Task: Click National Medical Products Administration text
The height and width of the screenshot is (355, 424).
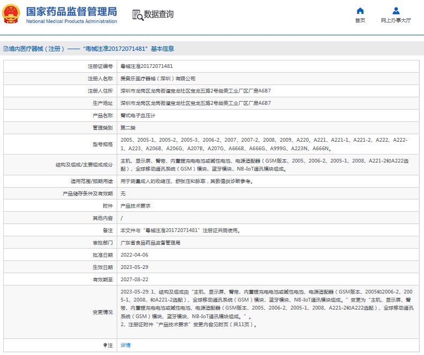Action: (72, 21)
